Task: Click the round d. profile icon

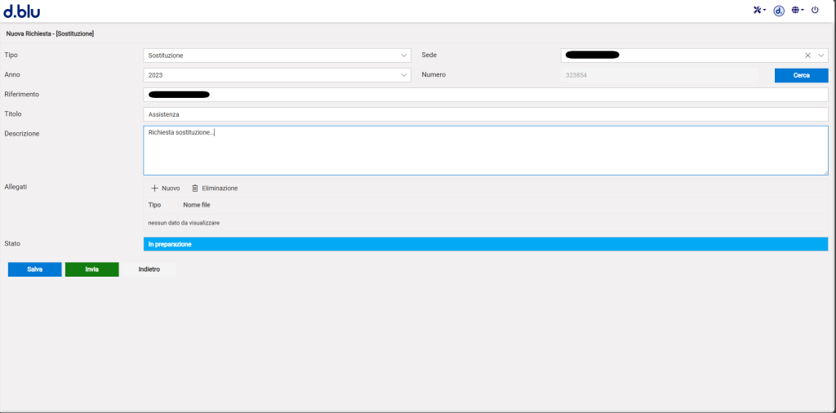Action: point(779,11)
